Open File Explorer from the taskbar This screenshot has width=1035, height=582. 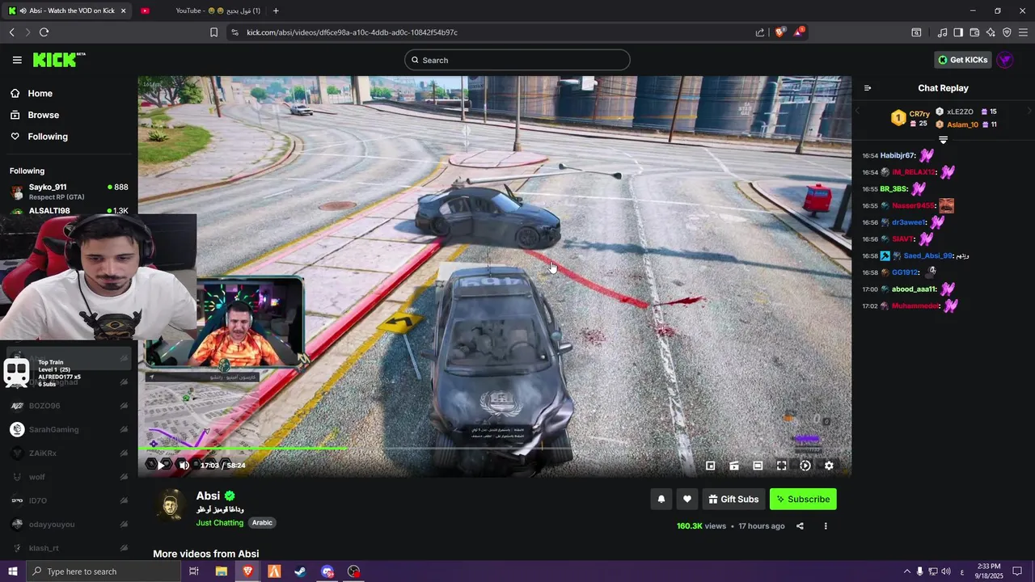(x=221, y=571)
